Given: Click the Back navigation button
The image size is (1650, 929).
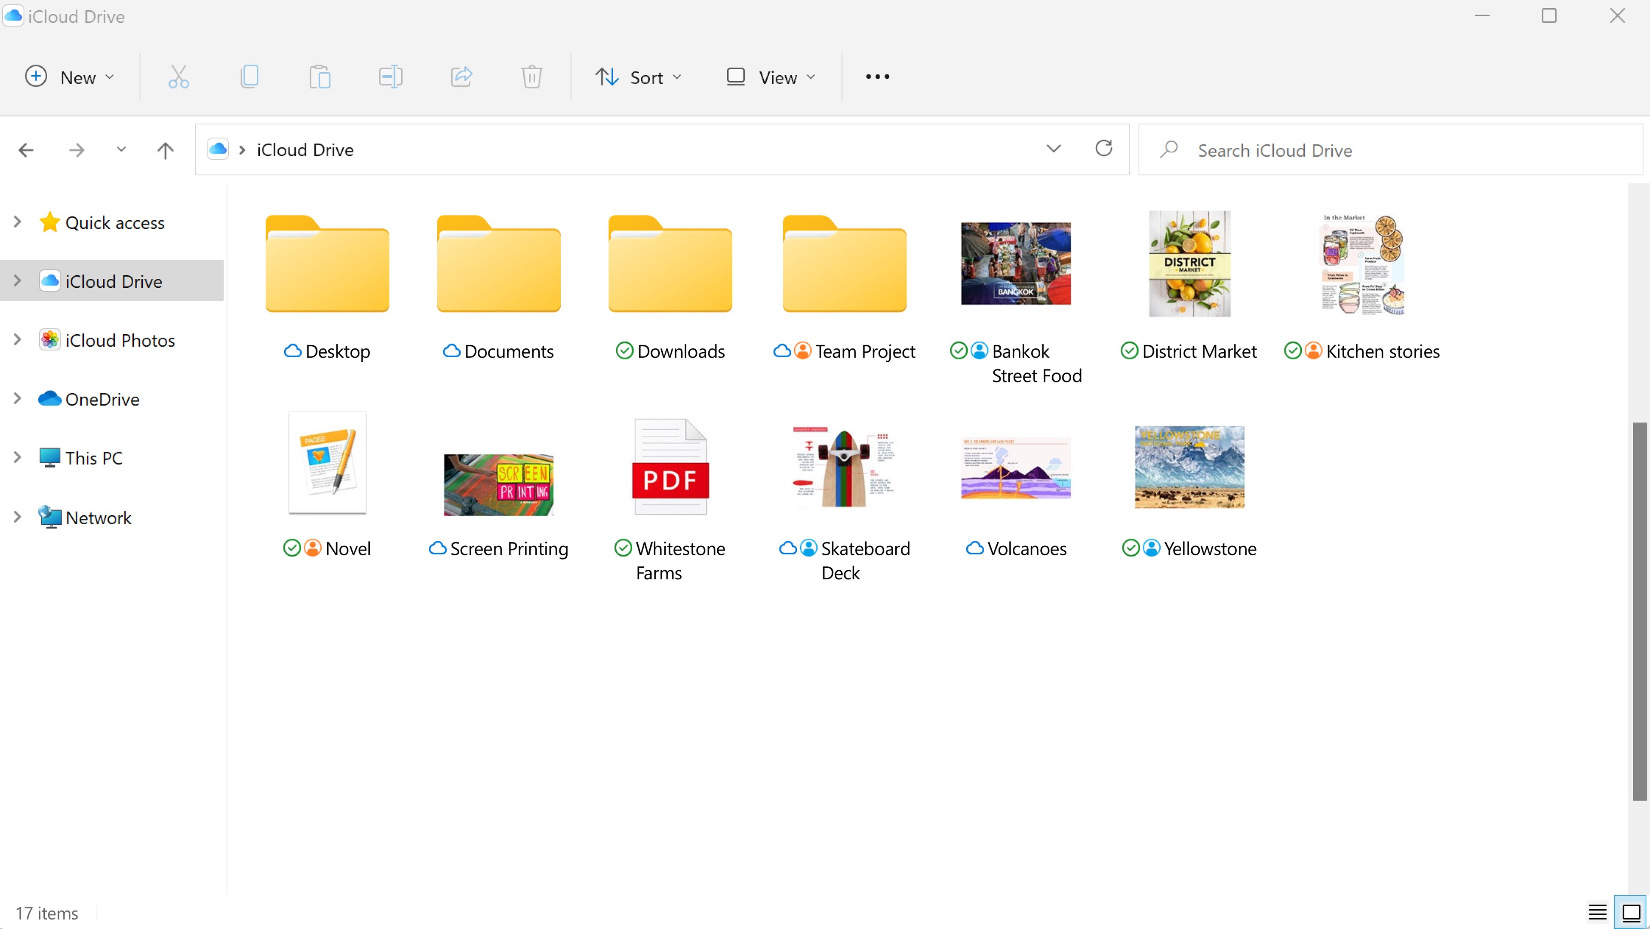Looking at the screenshot, I should pos(26,149).
